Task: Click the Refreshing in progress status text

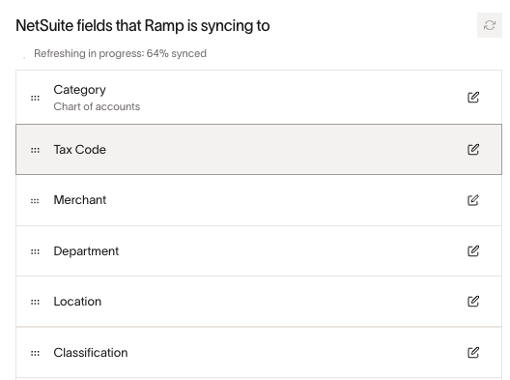Action: click(120, 53)
